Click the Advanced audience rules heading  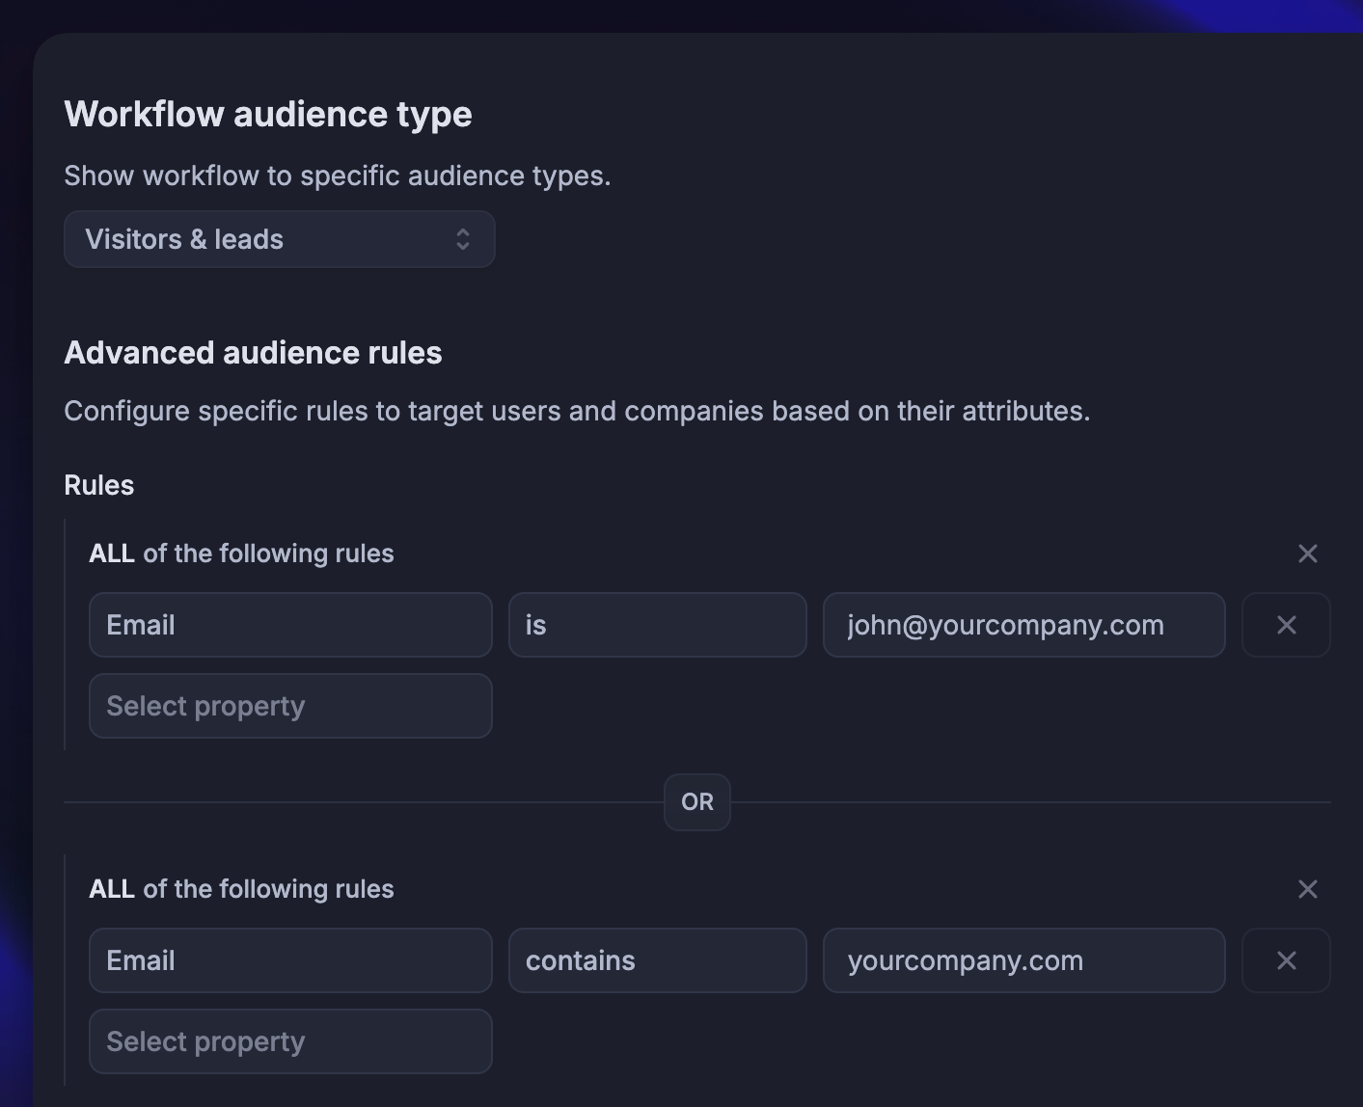(253, 353)
